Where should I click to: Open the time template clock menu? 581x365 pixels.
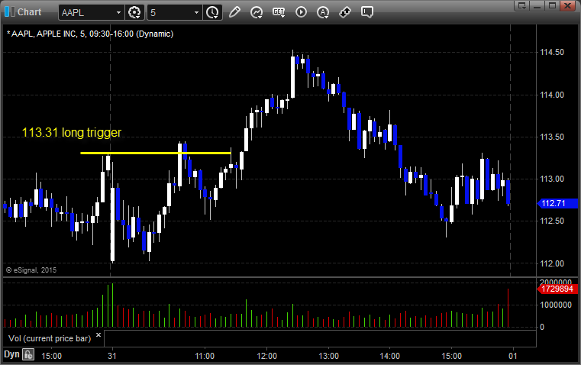212,12
